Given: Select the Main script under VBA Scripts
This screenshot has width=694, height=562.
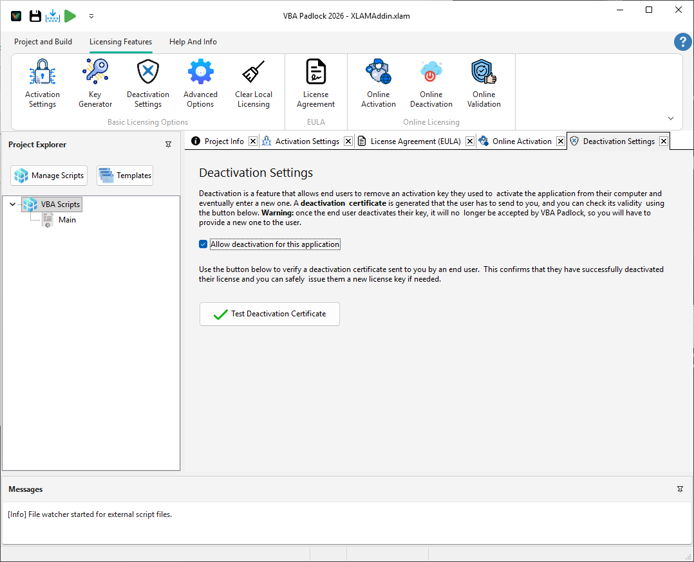Looking at the screenshot, I should click(67, 219).
